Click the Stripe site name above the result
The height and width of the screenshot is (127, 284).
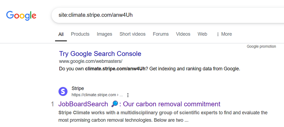coord(78,89)
